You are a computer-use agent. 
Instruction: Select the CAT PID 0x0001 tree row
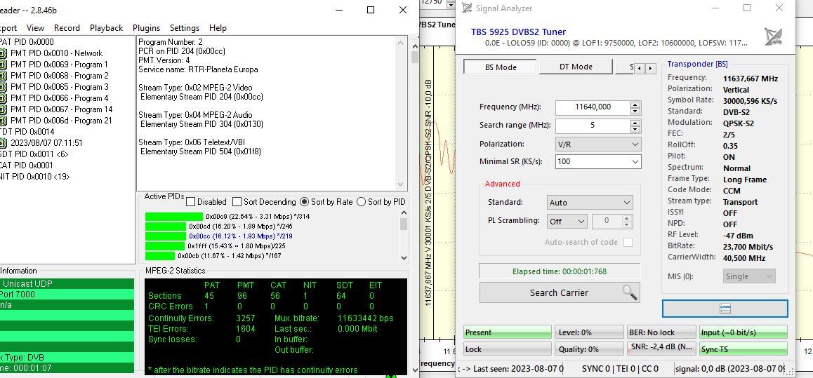[x=26, y=166]
